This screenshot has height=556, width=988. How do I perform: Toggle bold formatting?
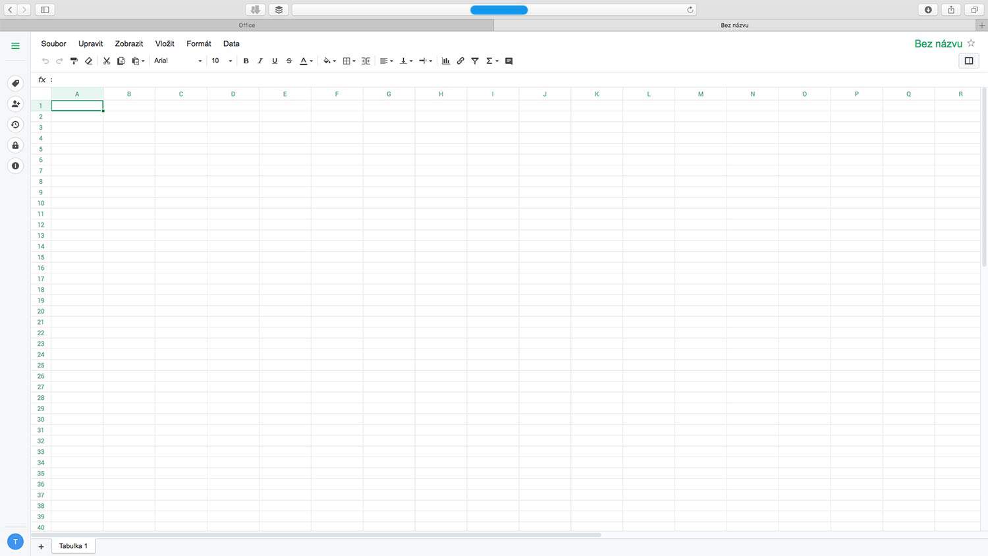tap(246, 61)
